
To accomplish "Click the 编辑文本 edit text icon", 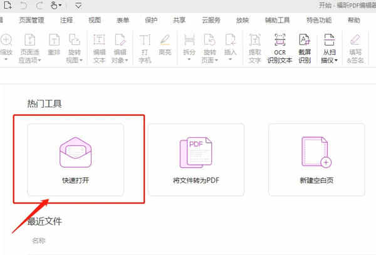I will coord(99,46).
